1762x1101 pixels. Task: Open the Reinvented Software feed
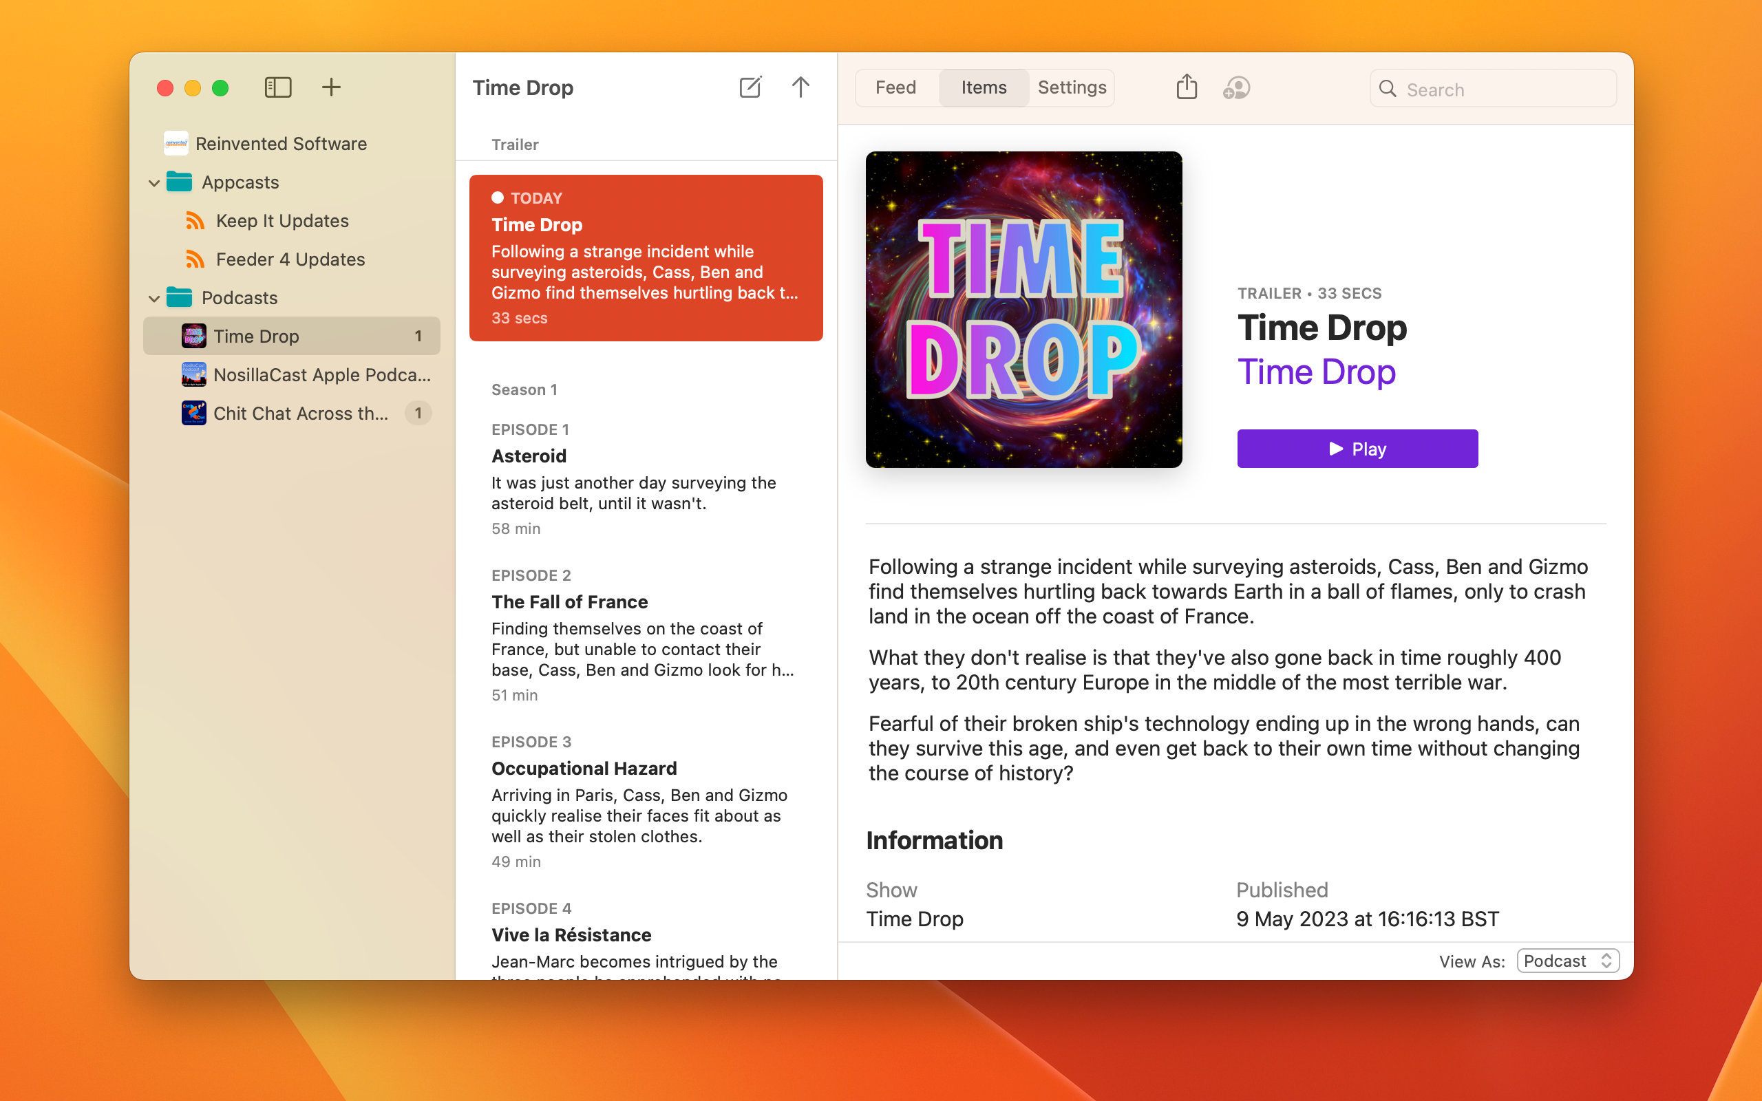tap(280, 143)
